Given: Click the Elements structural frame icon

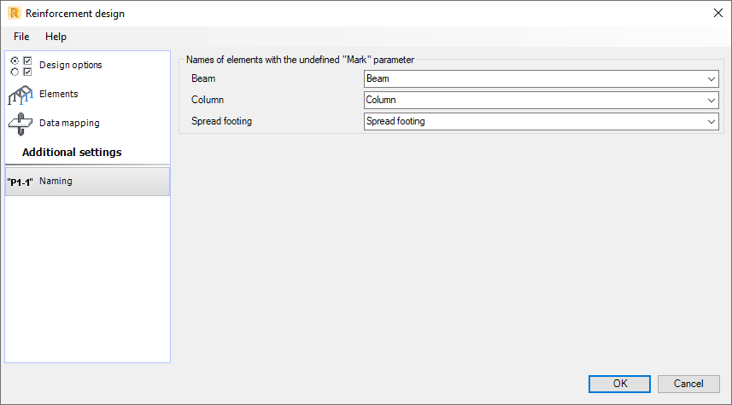Looking at the screenshot, I should click(x=20, y=95).
